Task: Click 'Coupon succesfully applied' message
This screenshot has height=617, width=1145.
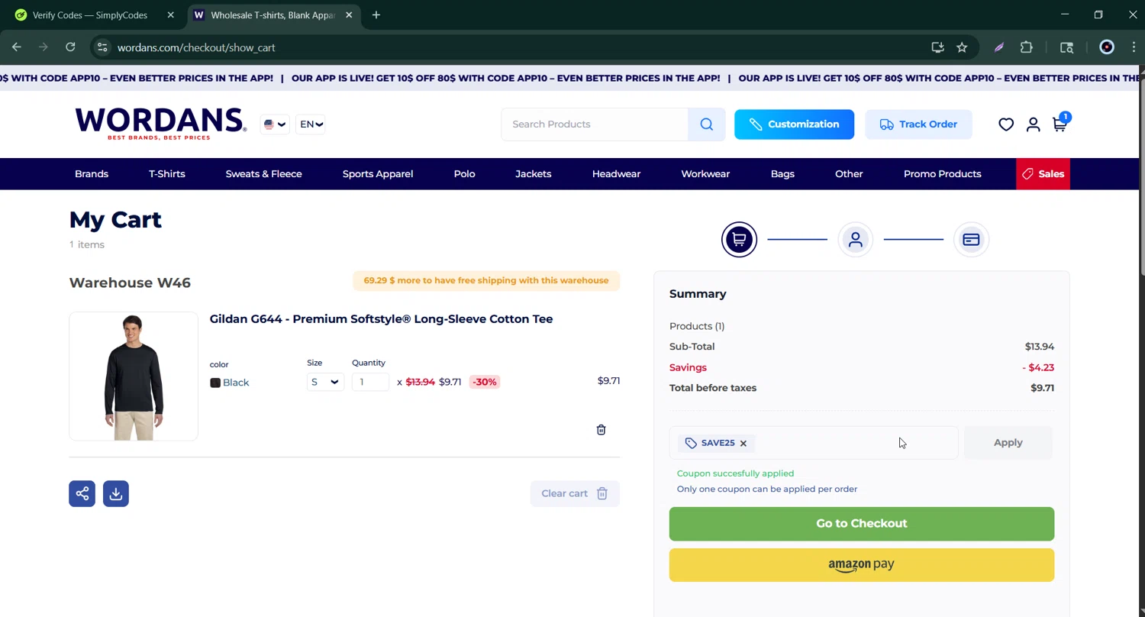Action: pos(735,473)
